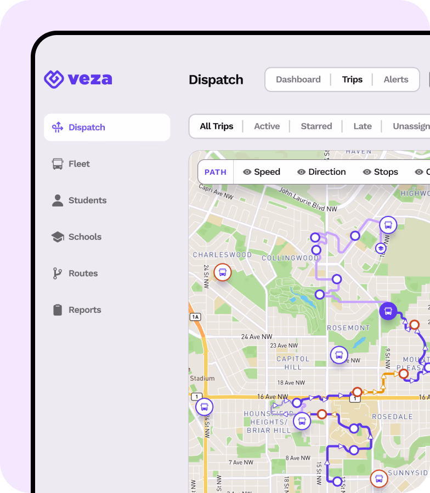The height and width of the screenshot is (493, 430).
Task: Click the route stop just below the Collingwood label
Action: click(x=337, y=279)
